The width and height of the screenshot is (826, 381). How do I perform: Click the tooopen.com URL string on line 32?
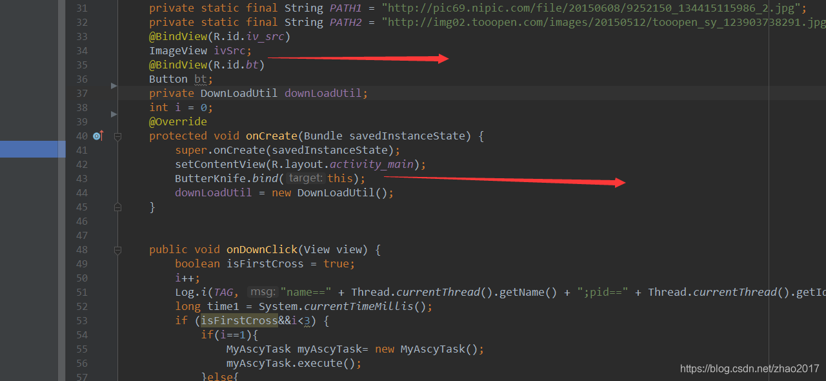(x=603, y=22)
